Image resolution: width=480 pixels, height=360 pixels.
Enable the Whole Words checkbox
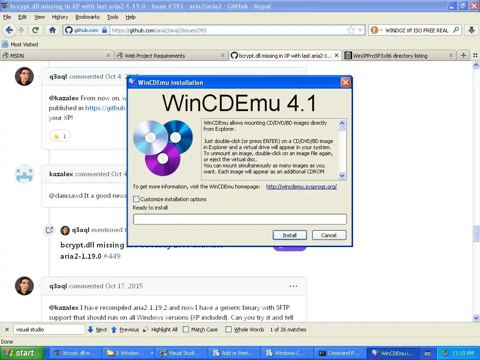[228, 330]
